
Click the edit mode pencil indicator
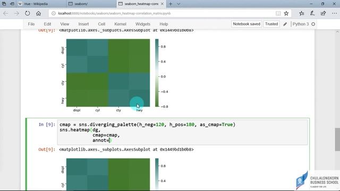pos(285,24)
